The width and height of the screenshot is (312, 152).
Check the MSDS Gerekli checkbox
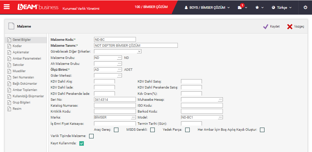point(152,130)
